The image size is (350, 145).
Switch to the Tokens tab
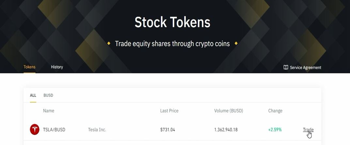(29, 67)
